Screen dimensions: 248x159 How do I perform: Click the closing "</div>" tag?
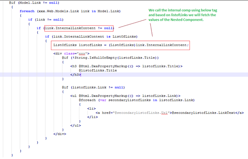[x=60, y=134]
